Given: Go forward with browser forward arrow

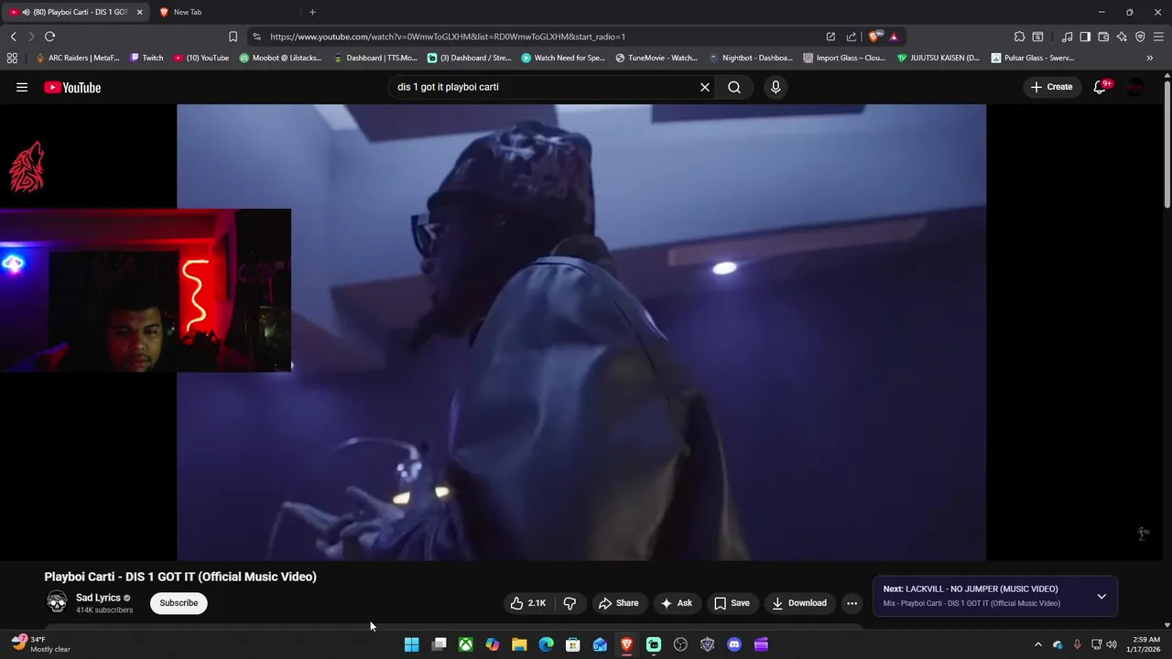Looking at the screenshot, I should pos(31,37).
